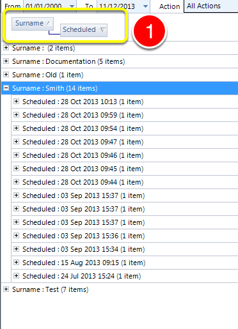Select row Scheduled : 28 Oct 2013 09:46
The height and width of the screenshot is (329, 238).
[125, 155]
